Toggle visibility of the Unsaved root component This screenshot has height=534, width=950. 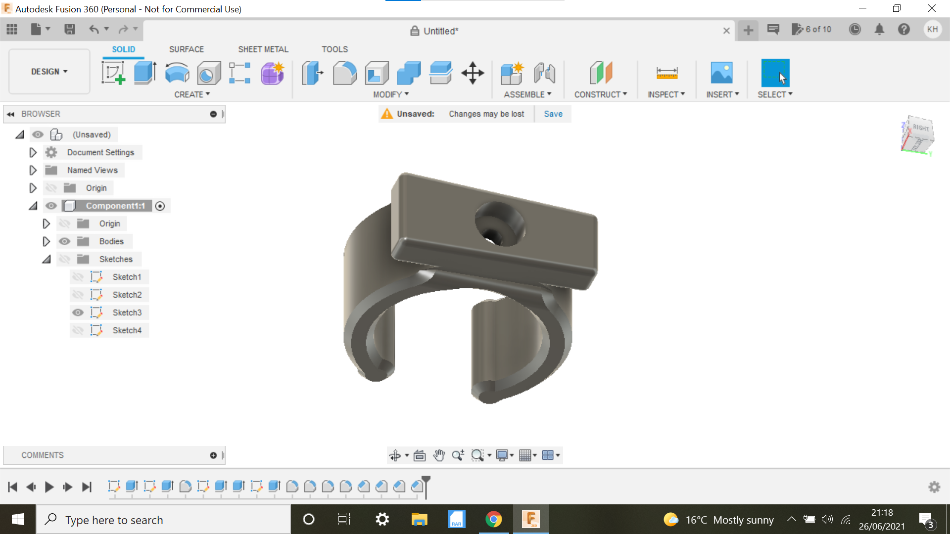38,134
